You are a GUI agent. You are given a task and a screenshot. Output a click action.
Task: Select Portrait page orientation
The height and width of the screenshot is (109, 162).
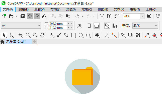point(89,26)
